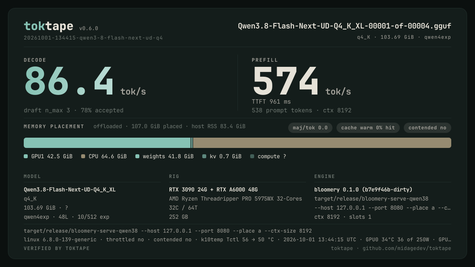Click Qwen3.8-Flash-Next-UD-Q4_K_XL model name

tap(70, 189)
